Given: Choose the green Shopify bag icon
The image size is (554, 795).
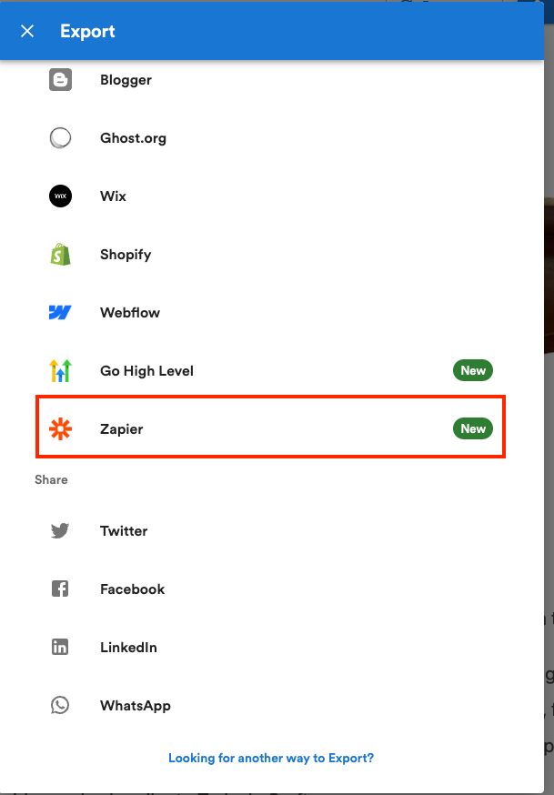Looking at the screenshot, I should coord(60,255).
